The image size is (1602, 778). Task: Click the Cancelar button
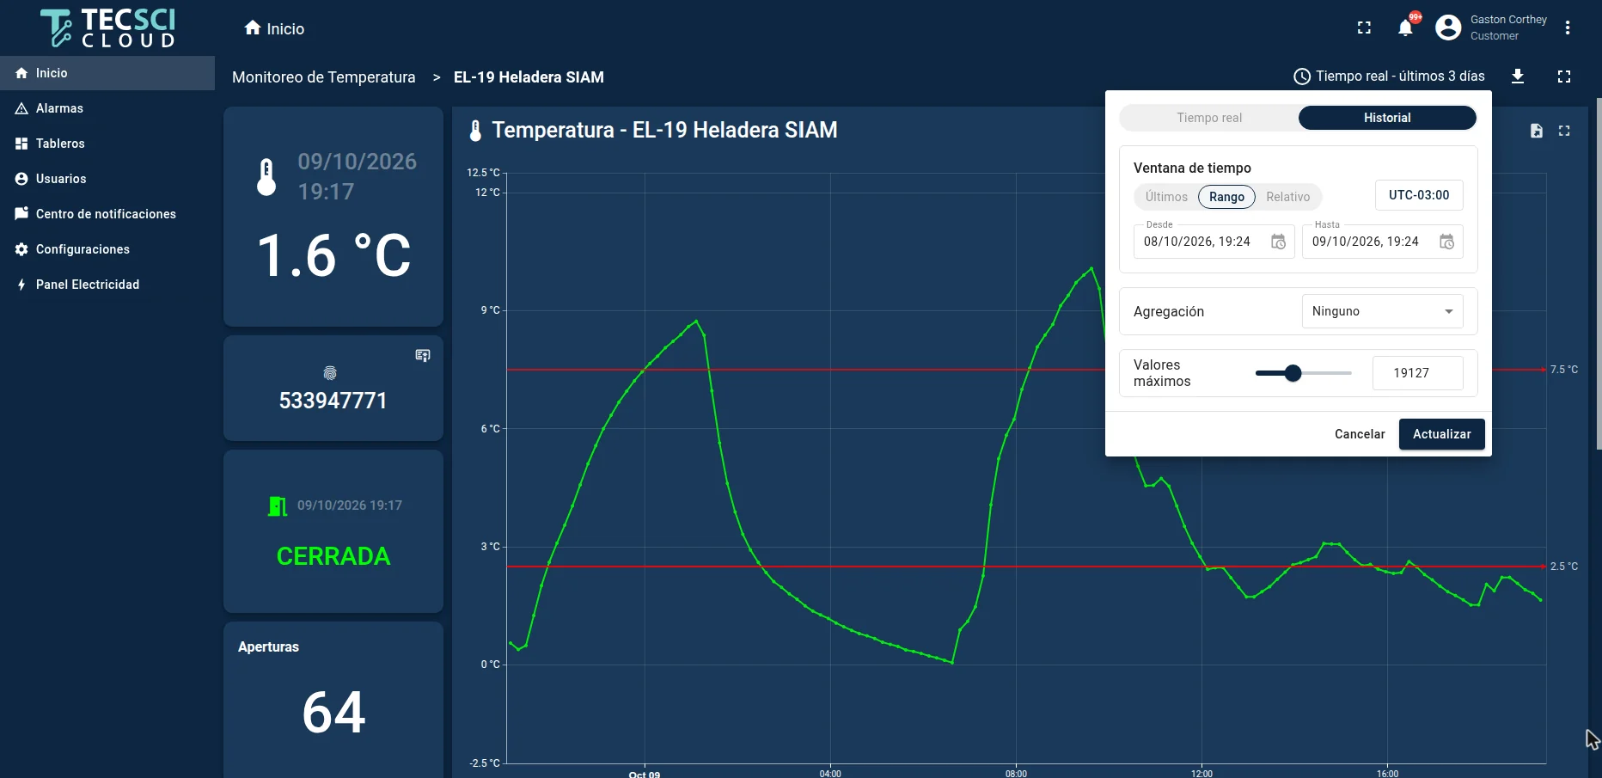tap(1360, 434)
